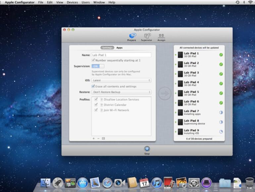Open Safari from the Dock

click(107, 182)
